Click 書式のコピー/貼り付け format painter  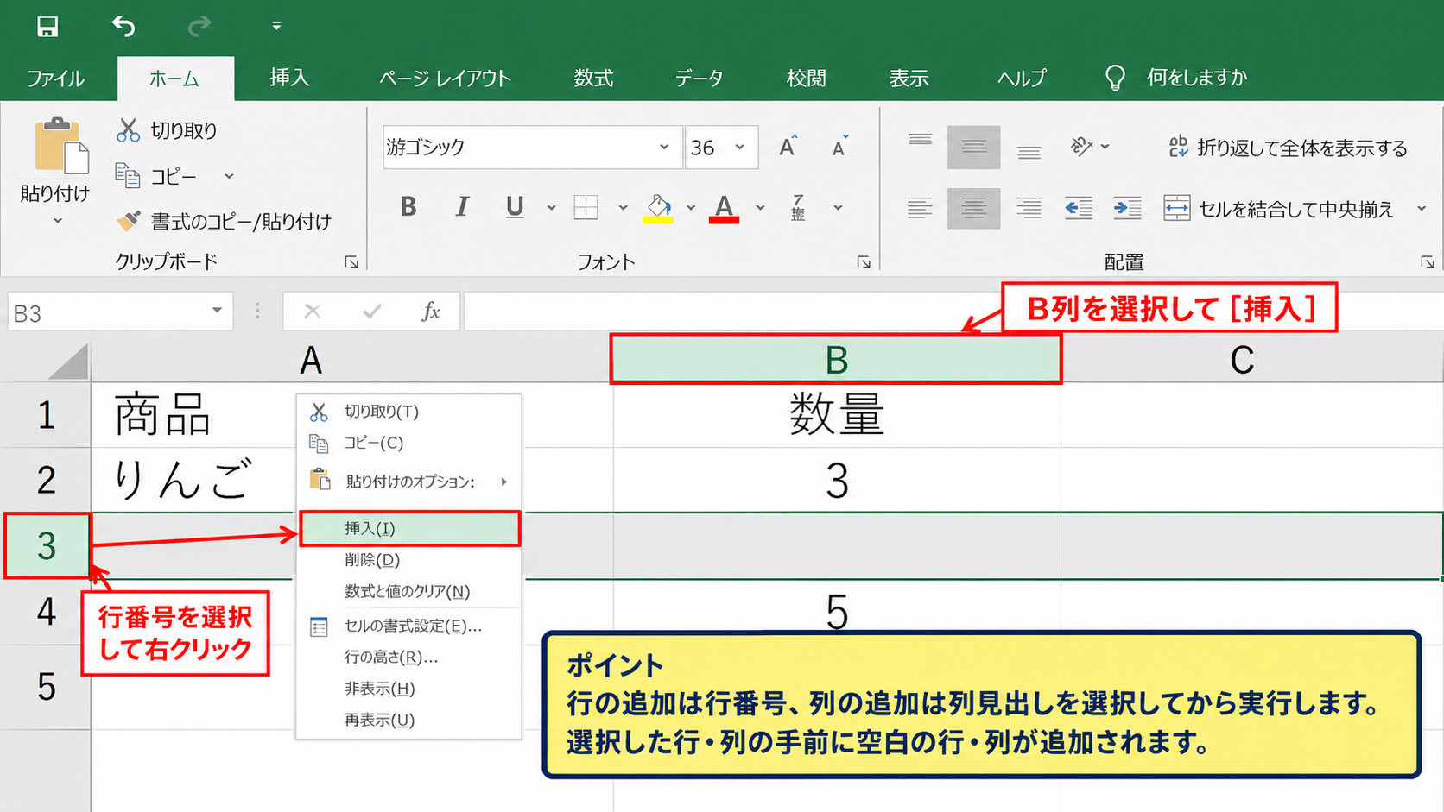224,222
